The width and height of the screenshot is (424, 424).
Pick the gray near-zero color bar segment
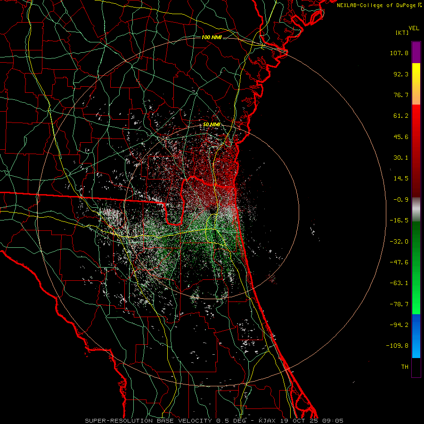[416, 210]
